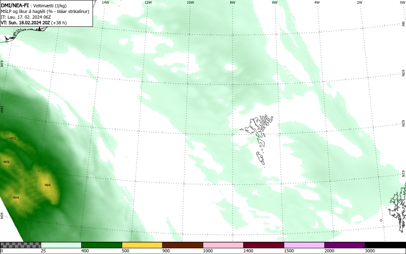
Task: Click the 10W longitude label
Action: click(190, 2)
